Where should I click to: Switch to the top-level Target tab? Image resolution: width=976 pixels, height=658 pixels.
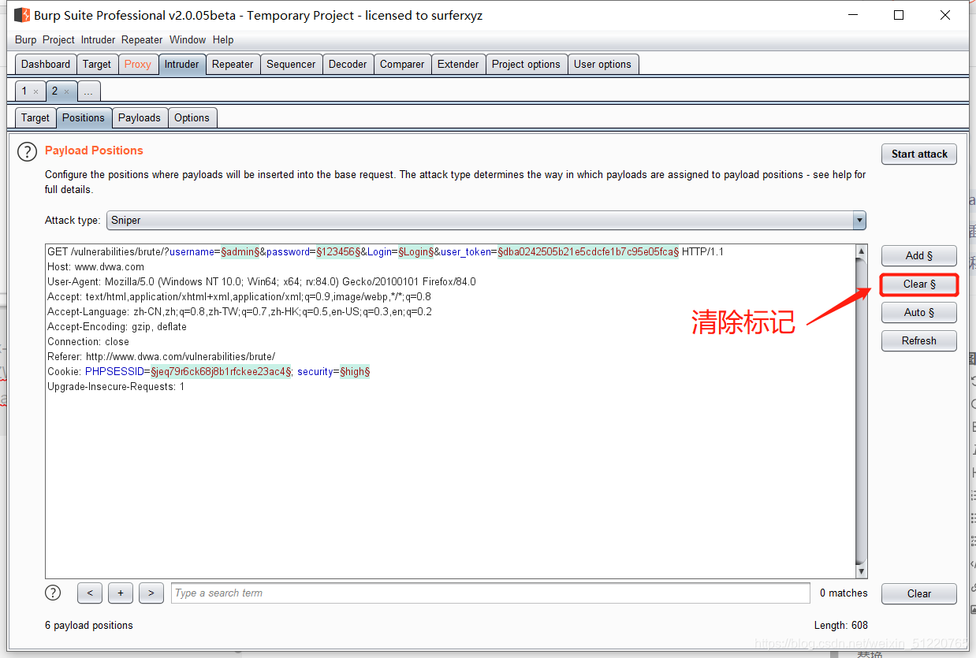click(x=97, y=65)
